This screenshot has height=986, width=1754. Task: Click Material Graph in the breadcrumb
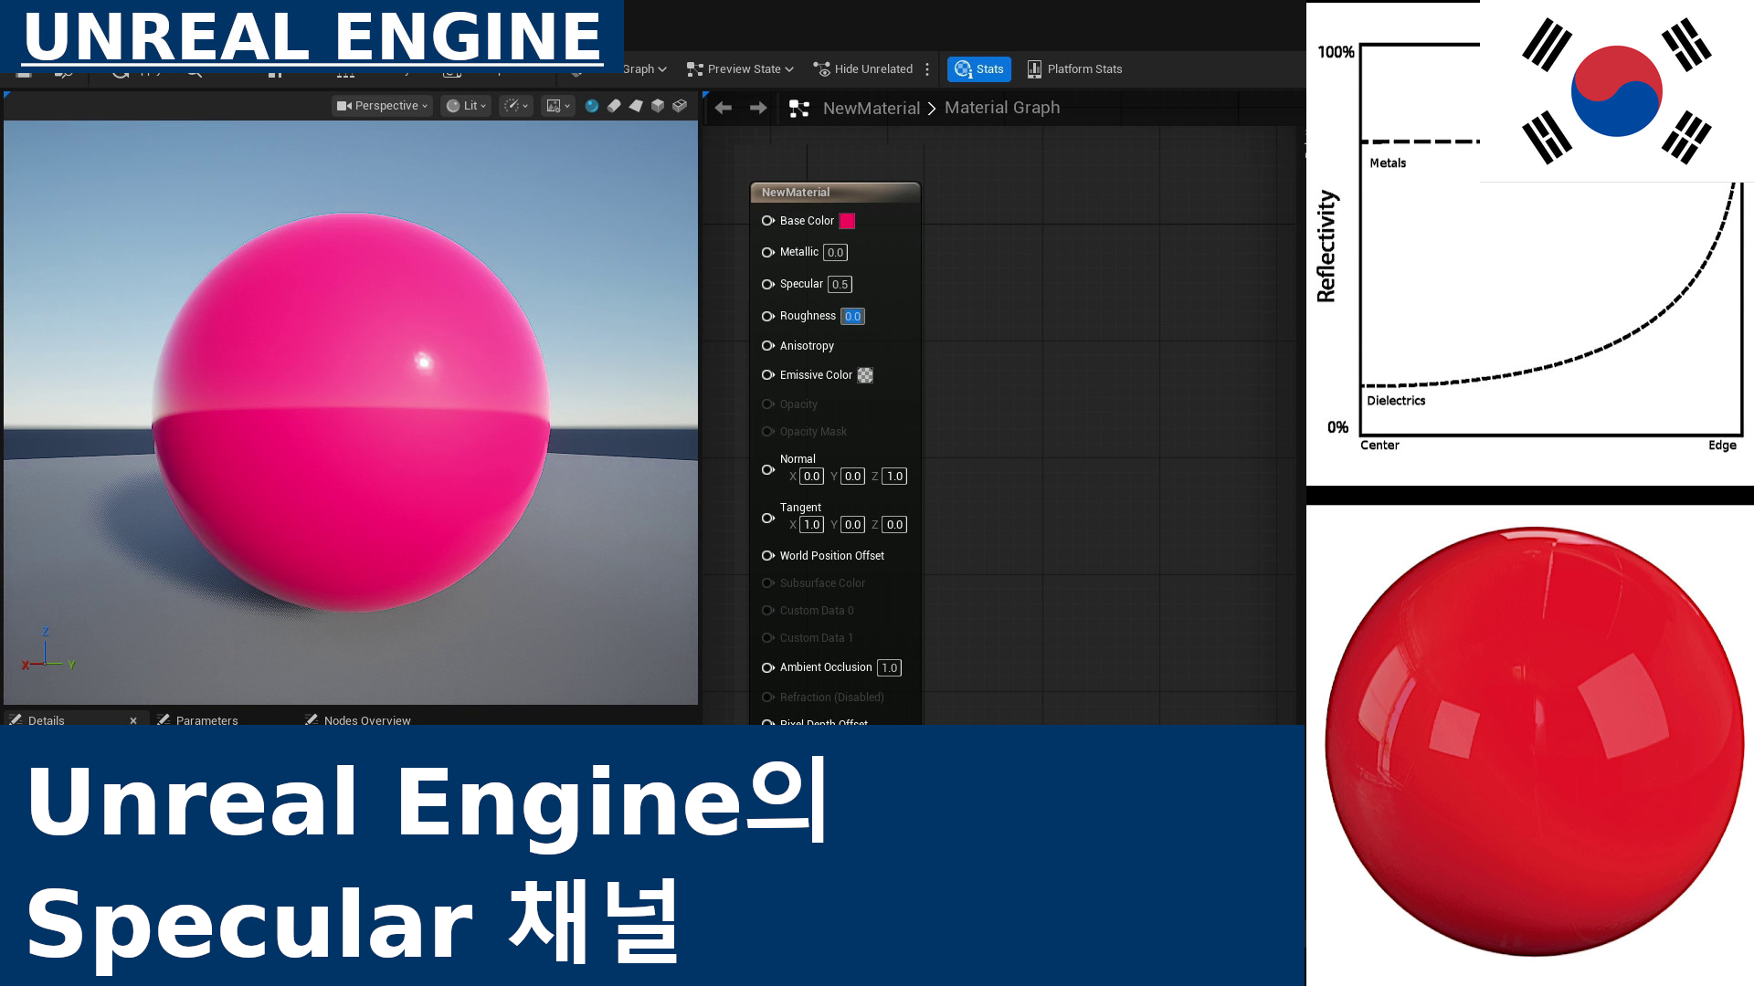pyautogui.click(x=1002, y=108)
